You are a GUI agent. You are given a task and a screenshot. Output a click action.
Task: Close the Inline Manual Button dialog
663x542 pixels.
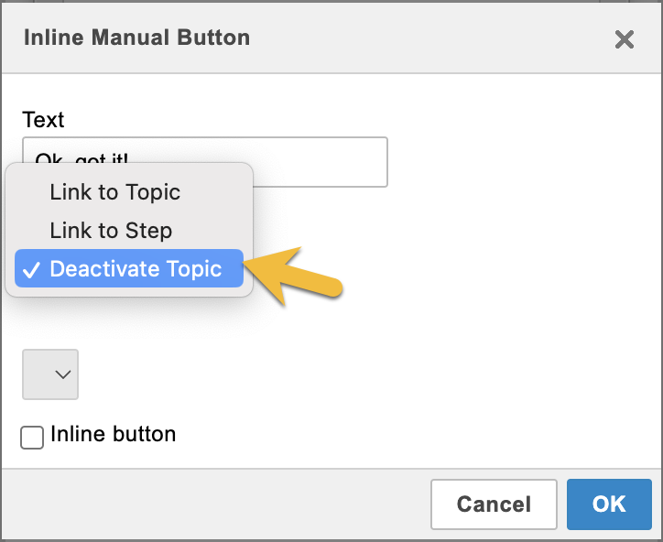[624, 38]
